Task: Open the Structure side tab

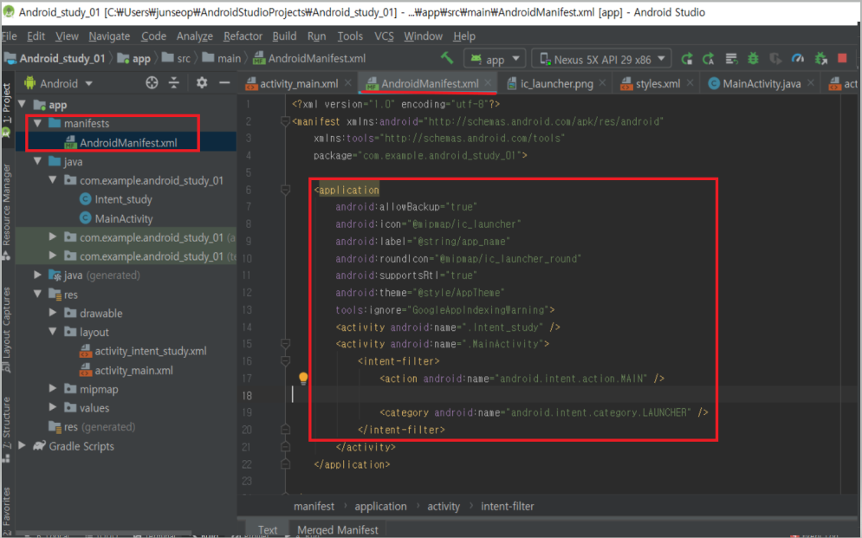Action: pyautogui.click(x=7, y=429)
